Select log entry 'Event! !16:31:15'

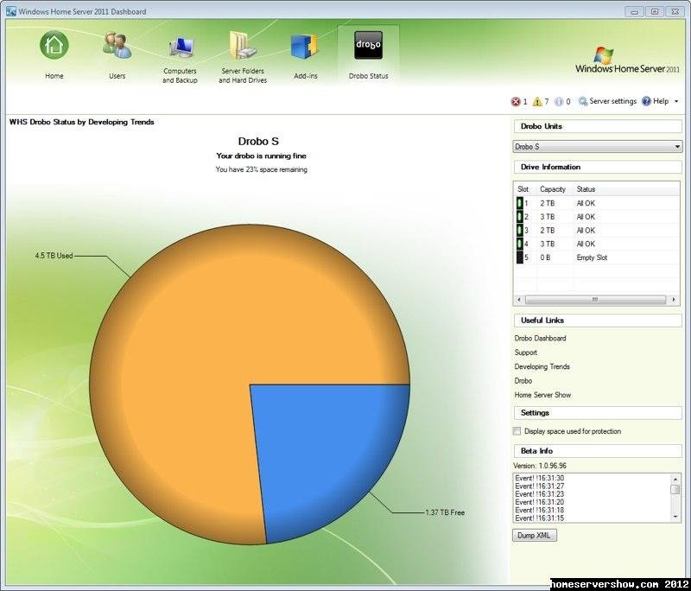click(539, 518)
